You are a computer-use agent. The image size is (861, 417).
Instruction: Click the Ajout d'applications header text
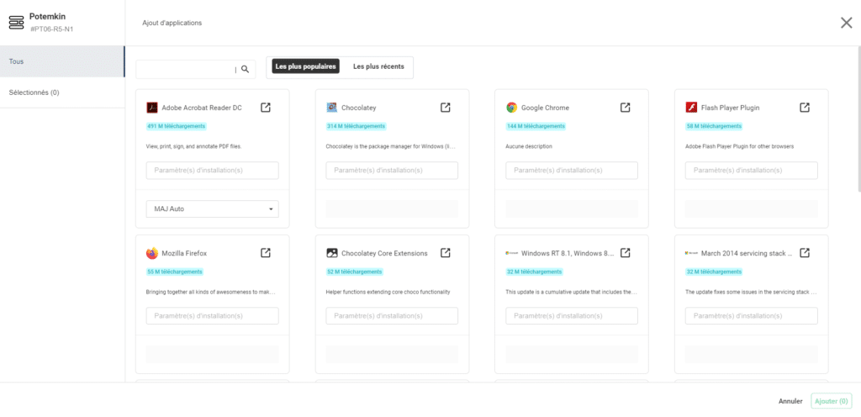click(172, 23)
